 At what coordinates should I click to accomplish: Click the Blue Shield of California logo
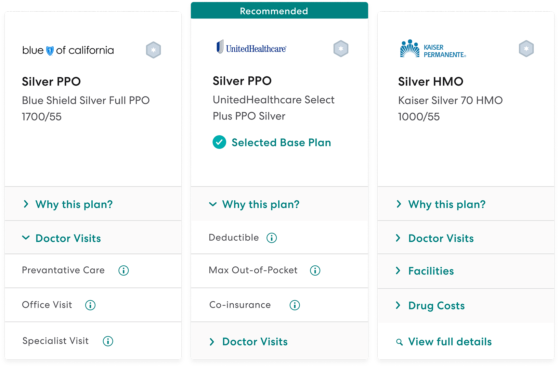pos(68,50)
